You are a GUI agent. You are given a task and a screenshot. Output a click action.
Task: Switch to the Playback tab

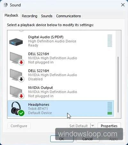(x=11, y=16)
